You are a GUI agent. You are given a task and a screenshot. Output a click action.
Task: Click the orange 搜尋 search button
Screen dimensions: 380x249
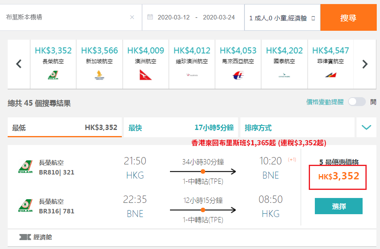pos(348,18)
